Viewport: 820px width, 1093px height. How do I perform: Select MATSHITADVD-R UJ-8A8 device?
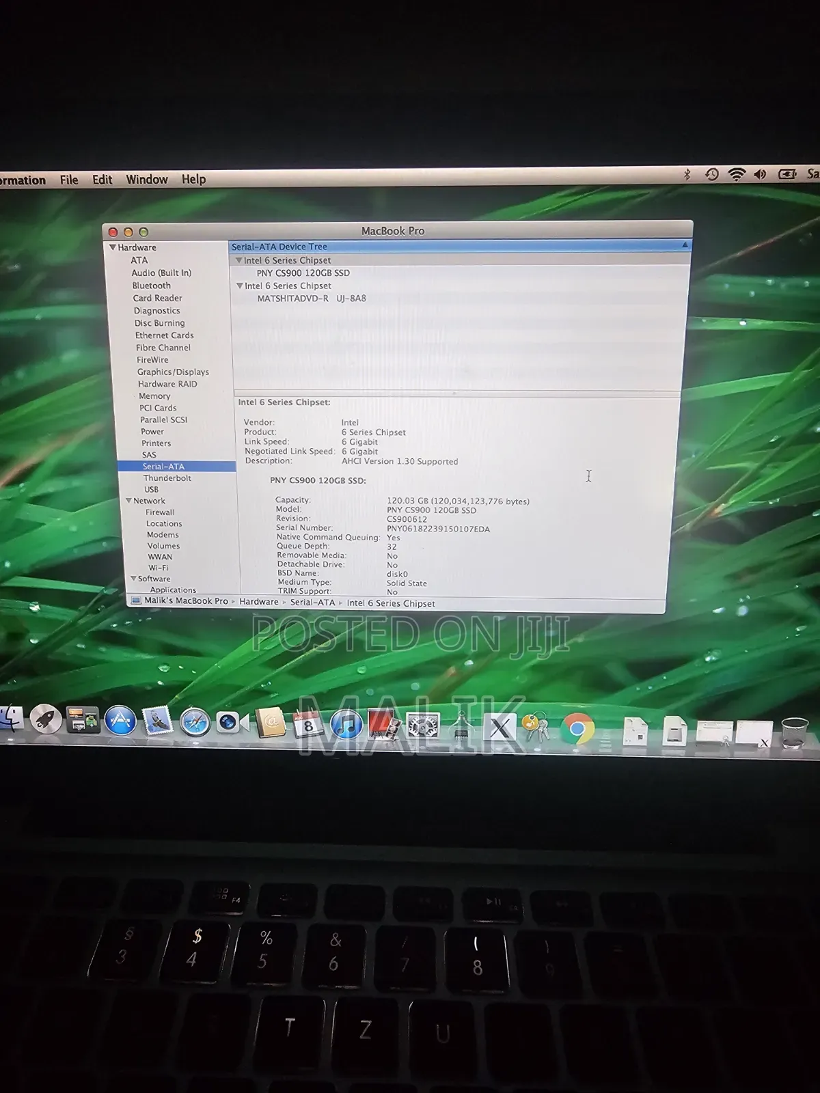click(x=312, y=299)
